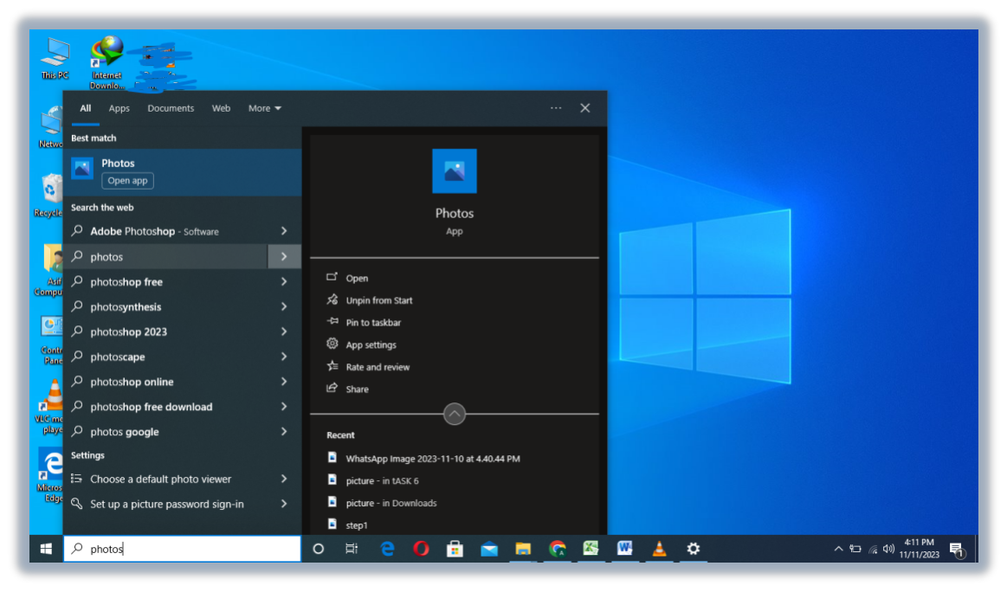Select the photoshop online web suggestion
Screen dimensions: 1007x592
[x=165, y=382]
